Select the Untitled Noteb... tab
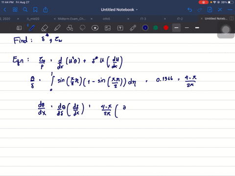The height and width of the screenshot is (176, 235). [216, 19]
